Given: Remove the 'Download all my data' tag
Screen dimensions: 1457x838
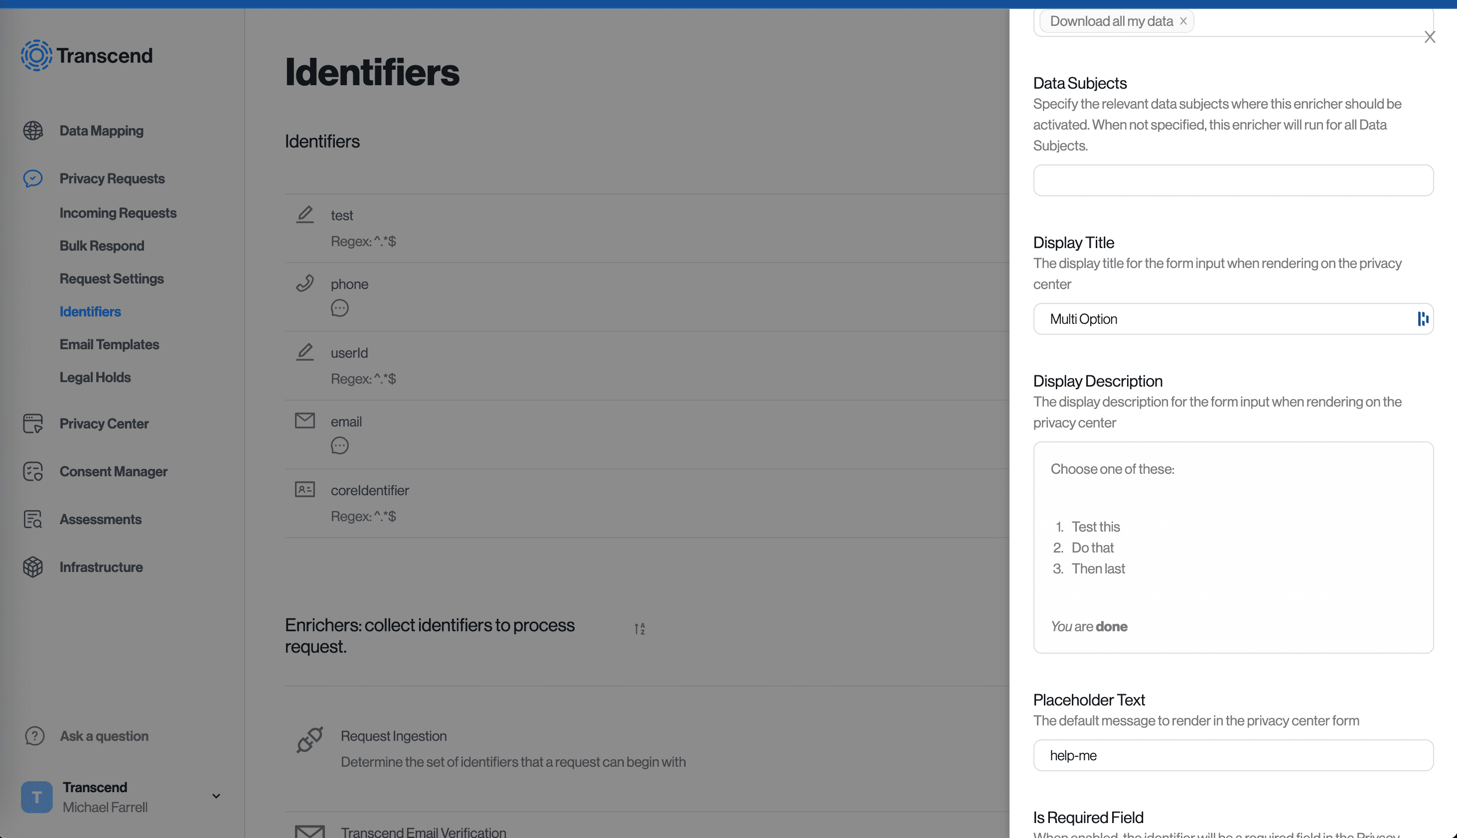Looking at the screenshot, I should (1183, 21).
